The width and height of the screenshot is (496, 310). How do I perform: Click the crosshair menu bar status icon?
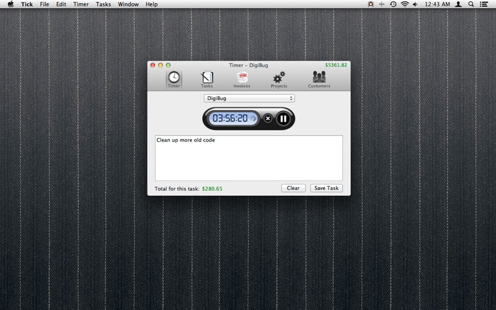[382, 4]
